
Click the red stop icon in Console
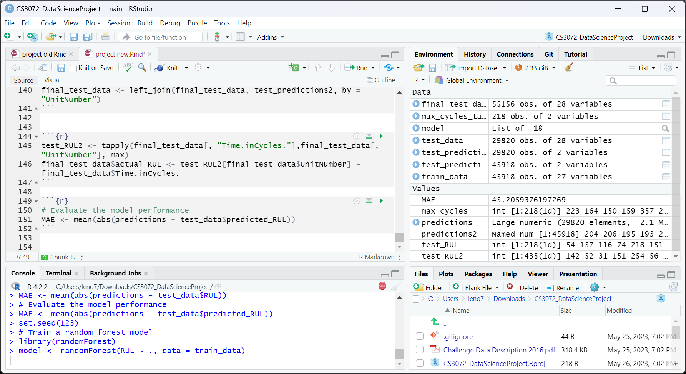pyautogui.click(x=382, y=286)
